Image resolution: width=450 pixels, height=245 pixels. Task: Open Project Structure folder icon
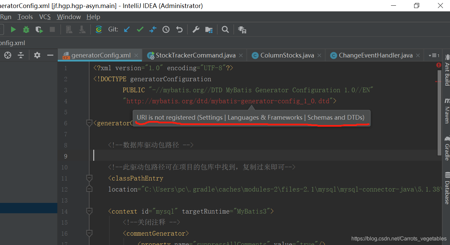[209, 30]
